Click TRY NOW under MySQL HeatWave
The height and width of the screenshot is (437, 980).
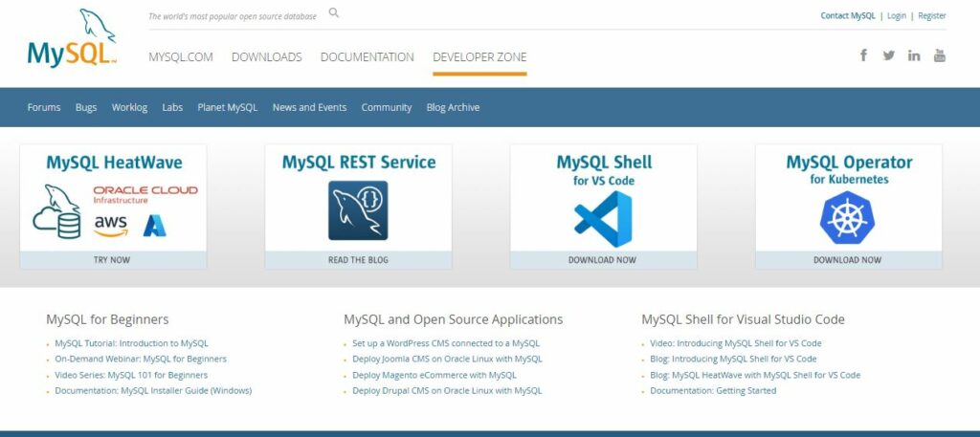click(113, 260)
